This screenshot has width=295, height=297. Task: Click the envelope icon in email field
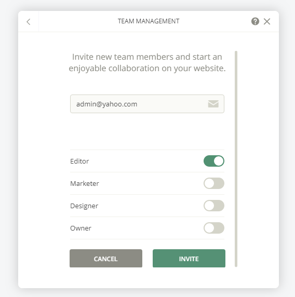pos(213,104)
